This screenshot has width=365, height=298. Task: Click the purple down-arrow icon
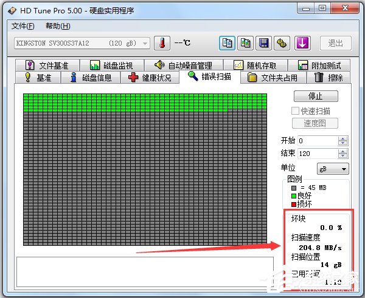tap(302, 43)
